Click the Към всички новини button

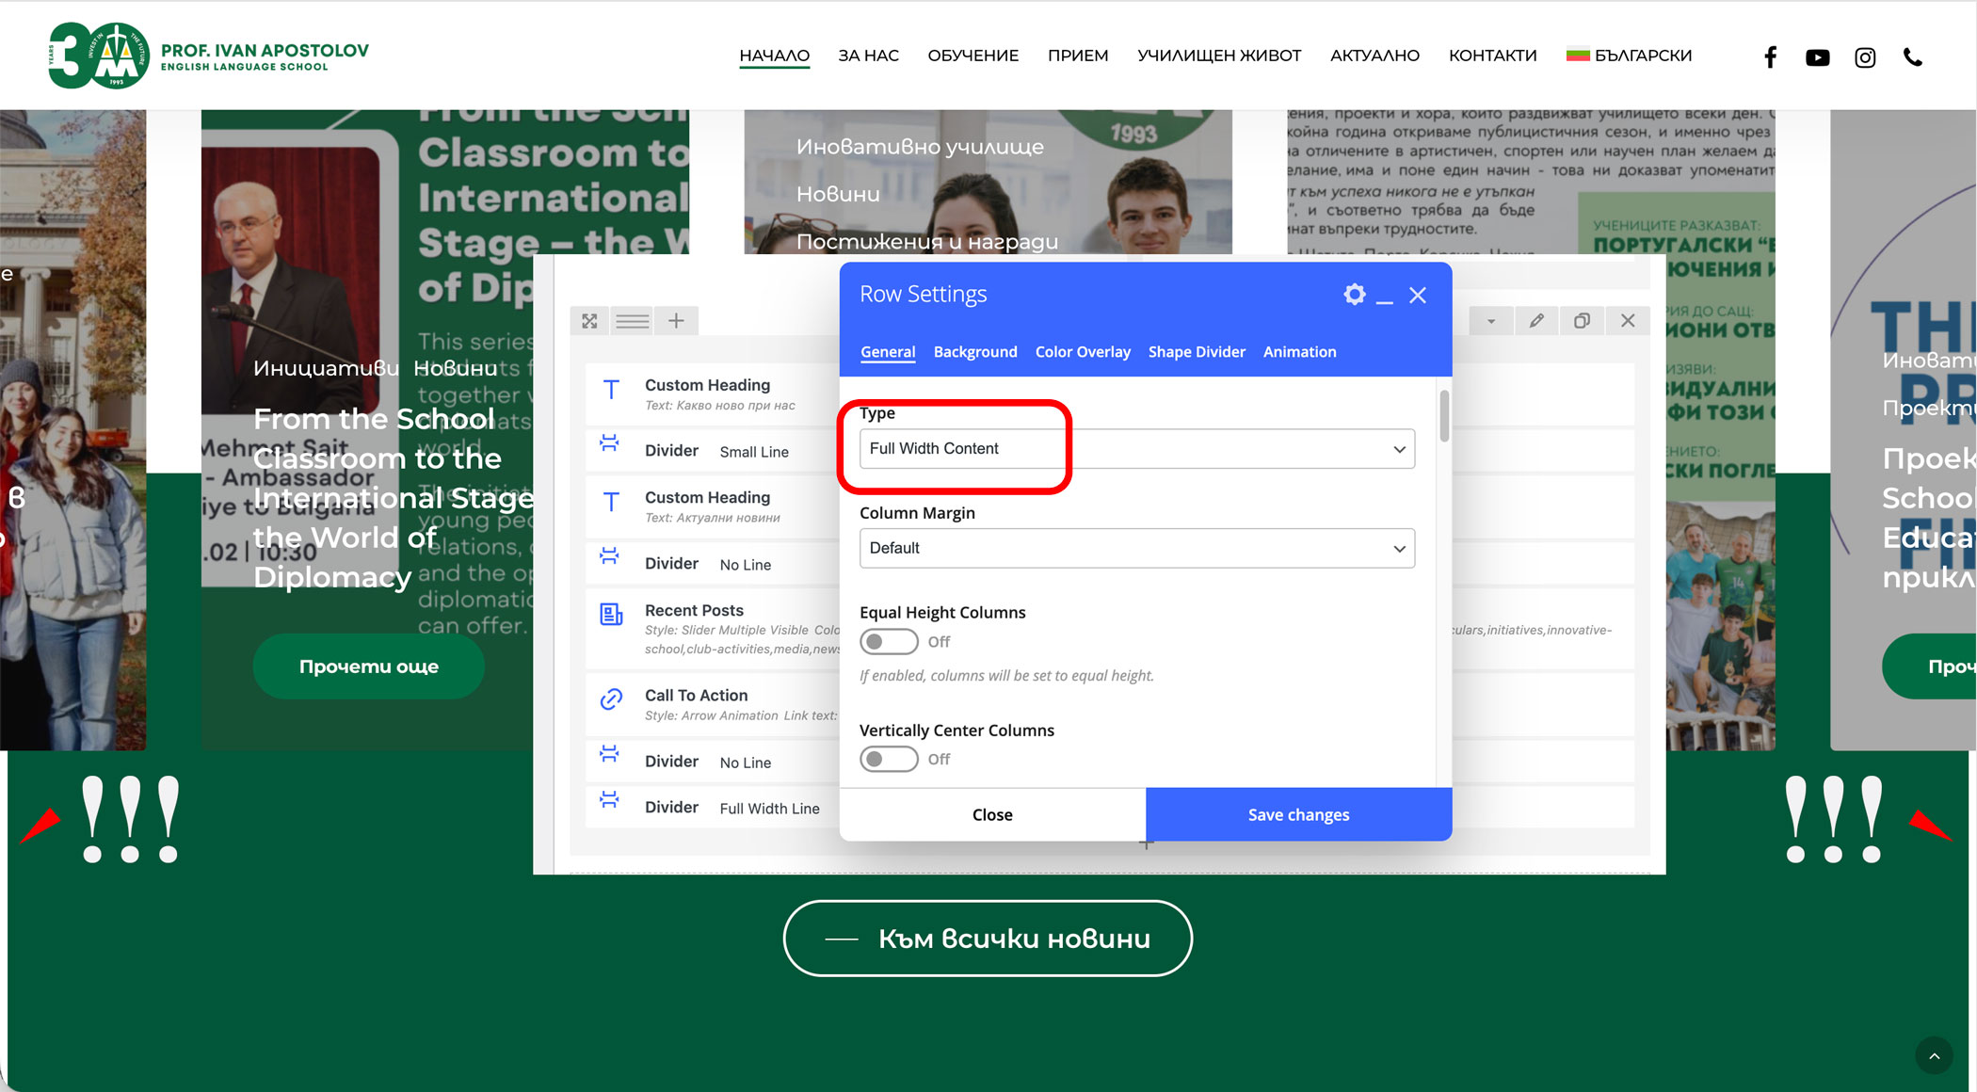coord(988,939)
